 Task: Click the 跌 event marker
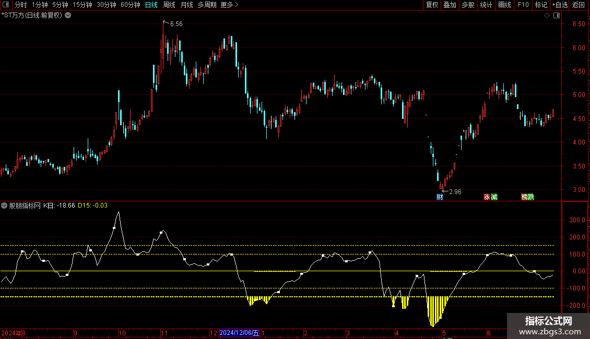point(531,197)
